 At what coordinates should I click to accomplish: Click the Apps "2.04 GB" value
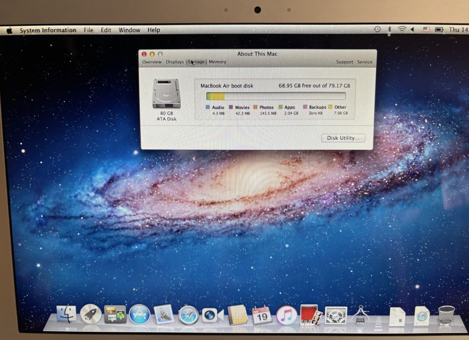[291, 113]
